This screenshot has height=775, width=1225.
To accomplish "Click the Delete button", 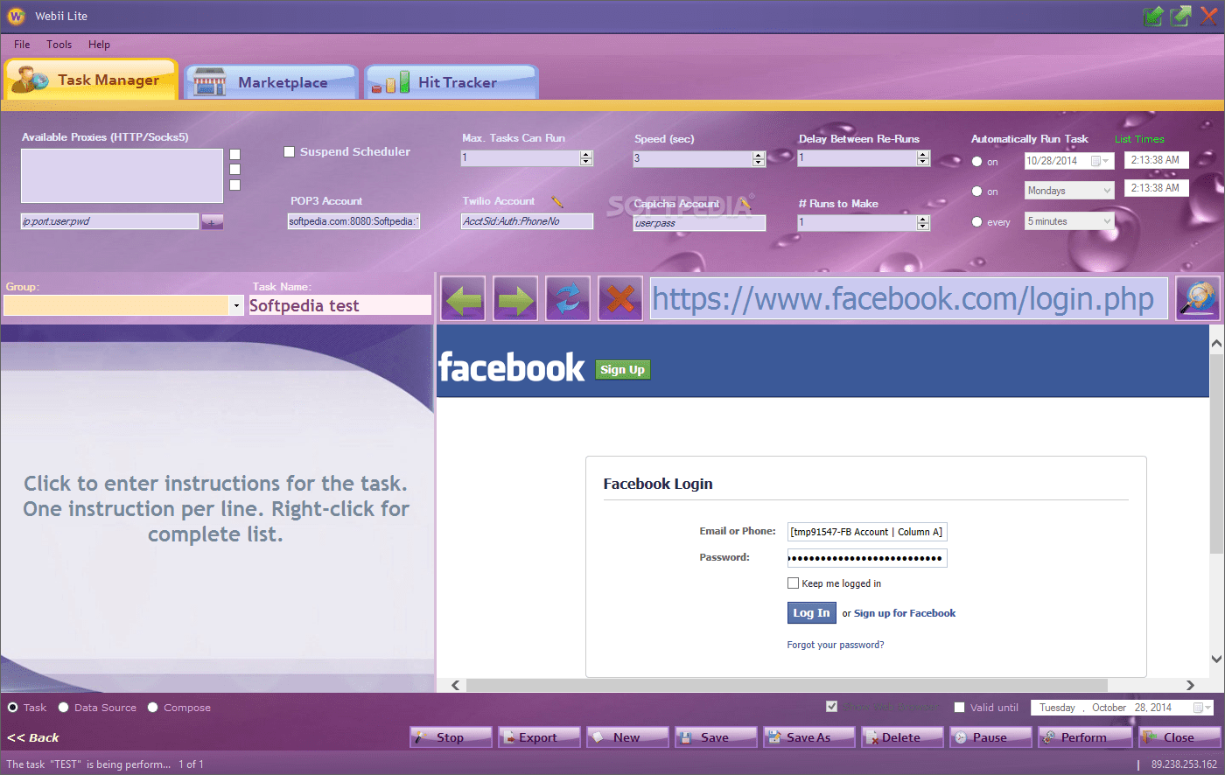I will coord(902,737).
